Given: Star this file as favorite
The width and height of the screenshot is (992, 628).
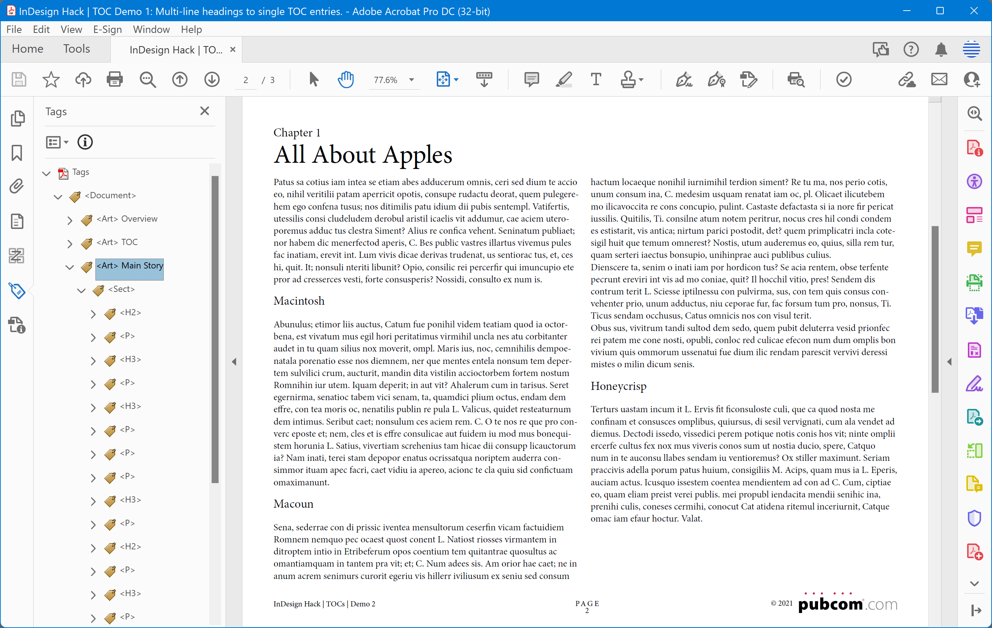Looking at the screenshot, I should coord(51,80).
